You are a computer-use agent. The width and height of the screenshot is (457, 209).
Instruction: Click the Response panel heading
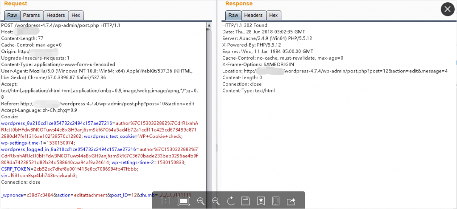(x=239, y=4)
